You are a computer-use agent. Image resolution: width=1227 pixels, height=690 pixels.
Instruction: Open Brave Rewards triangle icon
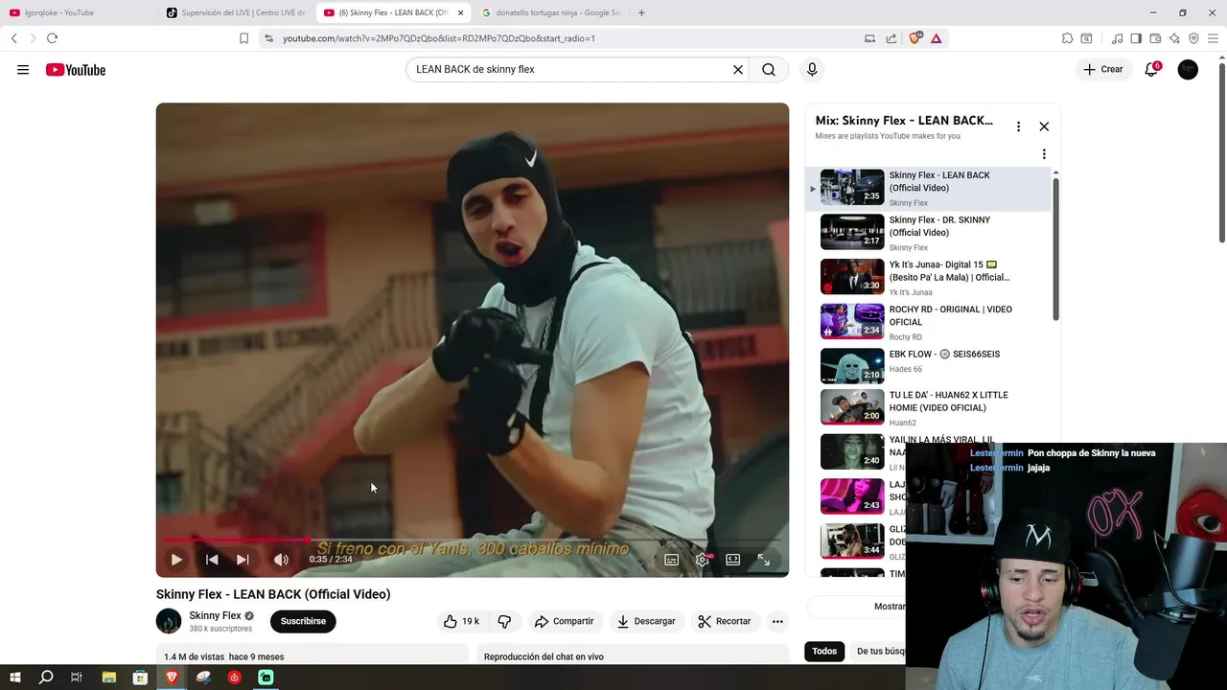pos(937,38)
